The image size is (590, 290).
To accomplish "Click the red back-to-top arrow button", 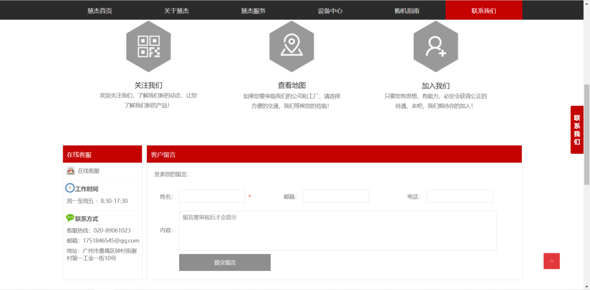I will [x=552, y=261].
